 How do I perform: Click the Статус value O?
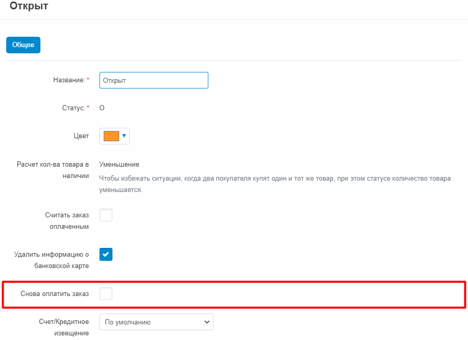[x=102, y=108]
